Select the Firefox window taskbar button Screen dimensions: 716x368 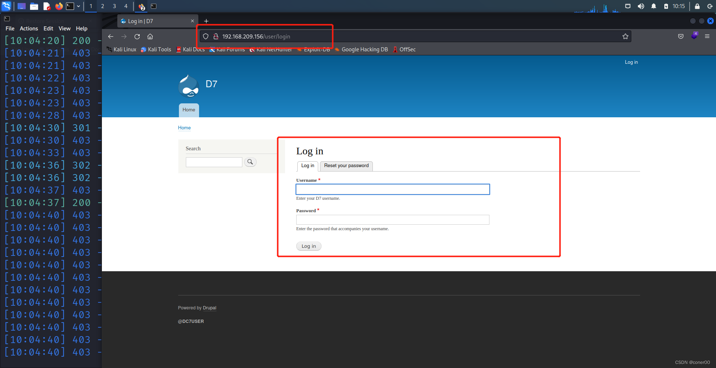pos(142,6)
